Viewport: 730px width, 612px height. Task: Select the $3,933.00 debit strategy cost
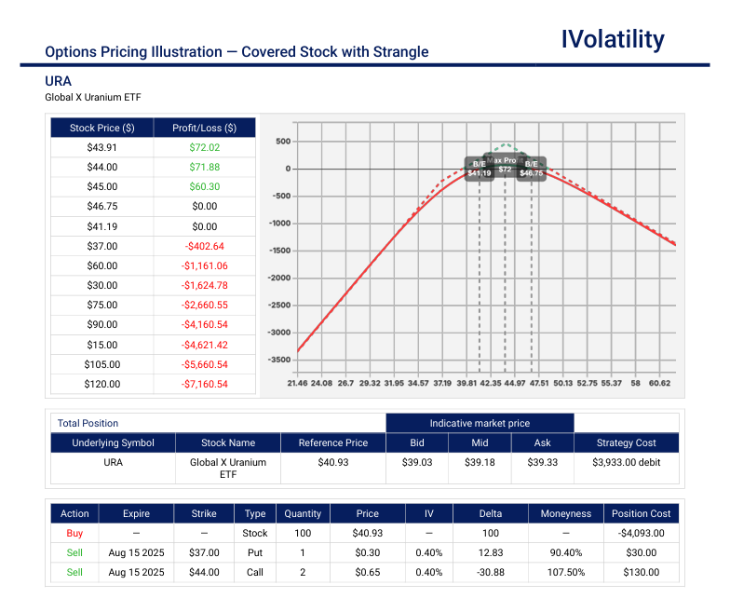pyautogui.click(x=626, y=462)
